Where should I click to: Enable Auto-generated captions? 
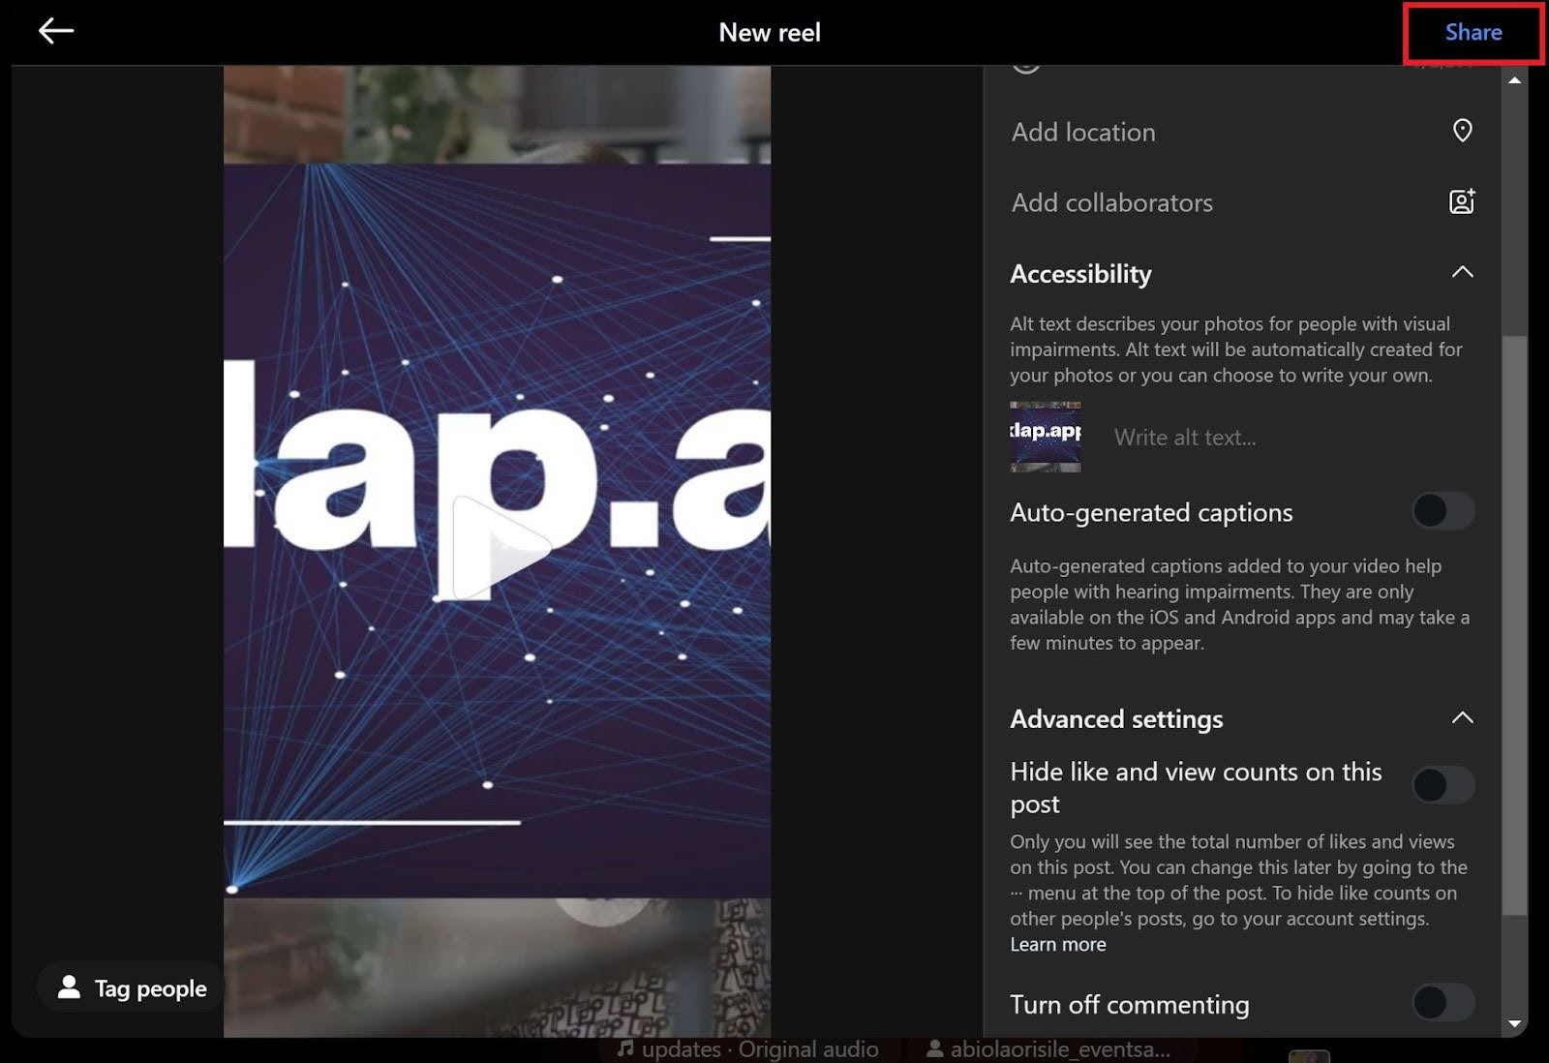[1443, 511]
